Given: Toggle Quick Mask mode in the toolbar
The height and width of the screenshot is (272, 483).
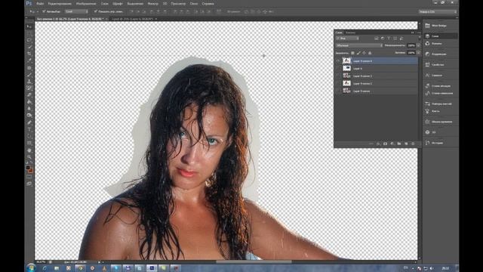Looking at the screenshot, I should (x=29, y=177).
